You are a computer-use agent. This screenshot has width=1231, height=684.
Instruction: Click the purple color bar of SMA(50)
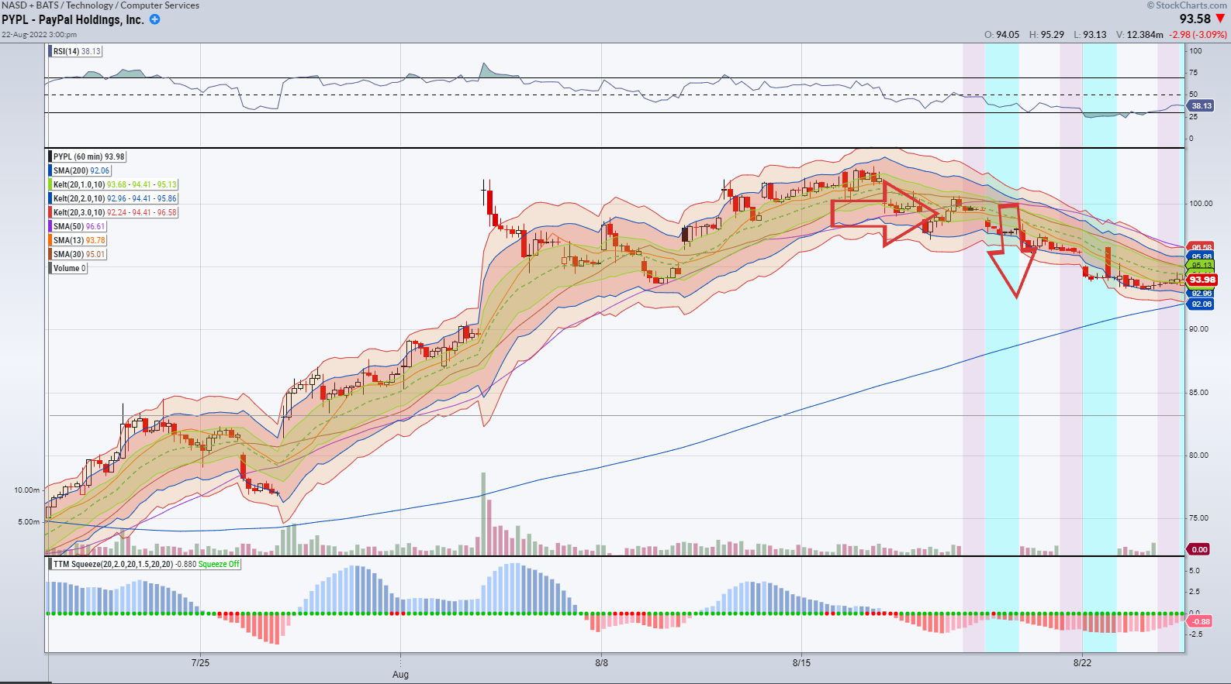(50, 226)
